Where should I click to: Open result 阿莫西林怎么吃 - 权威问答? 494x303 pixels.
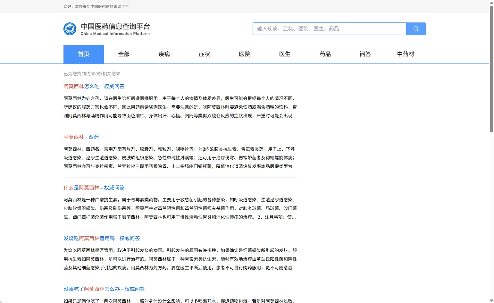94,86
